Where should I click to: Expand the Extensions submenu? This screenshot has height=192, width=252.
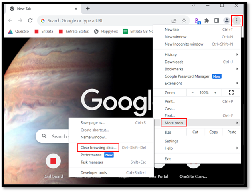coord(197,83)
